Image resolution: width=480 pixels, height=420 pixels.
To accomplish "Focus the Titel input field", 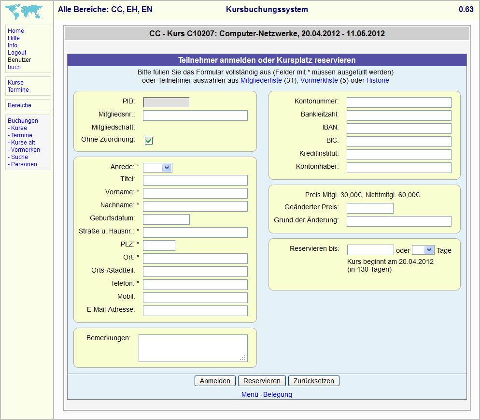I will (x=195, y=180).
